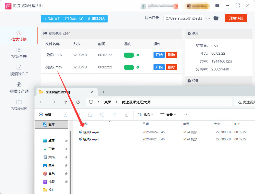Select the file 视频2.mp4 in Explorer
255x194 pixels.
pyautogui.click(x=91, y=139)
